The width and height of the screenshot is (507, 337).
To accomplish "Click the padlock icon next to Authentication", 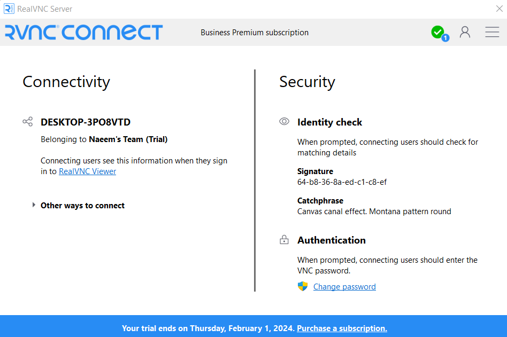I will tap(284, 239).
